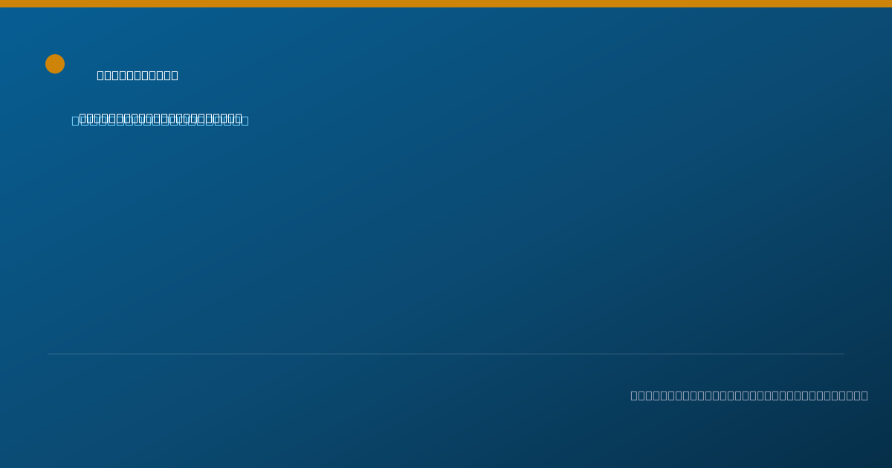892x468 pixels.
Task: Select the gray footer text line
Action: pos(749,395)
